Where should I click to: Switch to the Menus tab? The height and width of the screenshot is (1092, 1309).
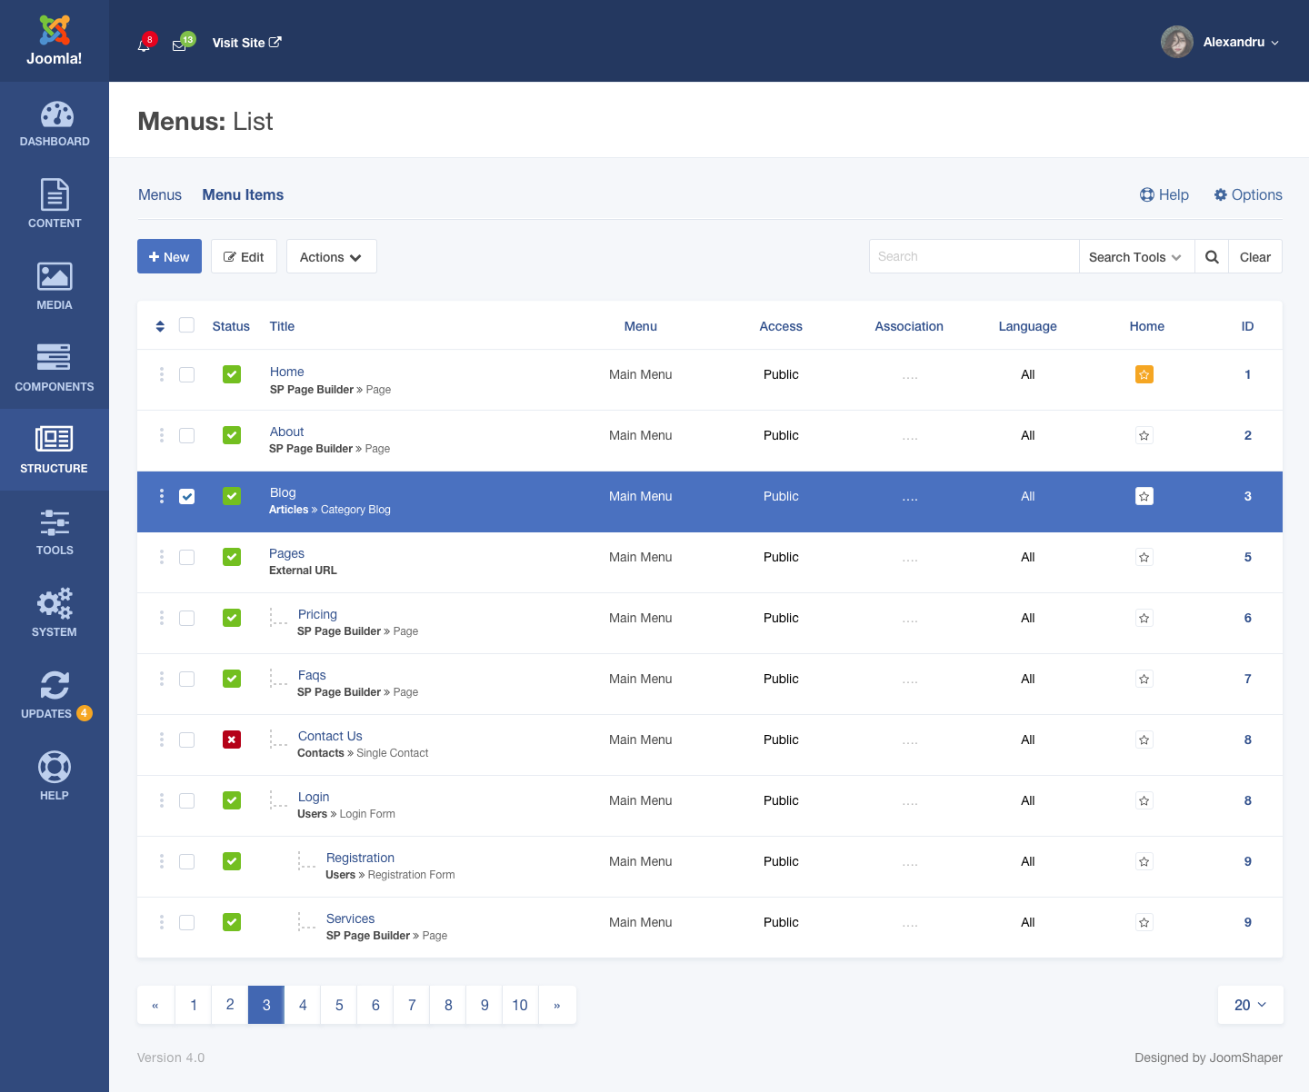click(x=160, y=194)
